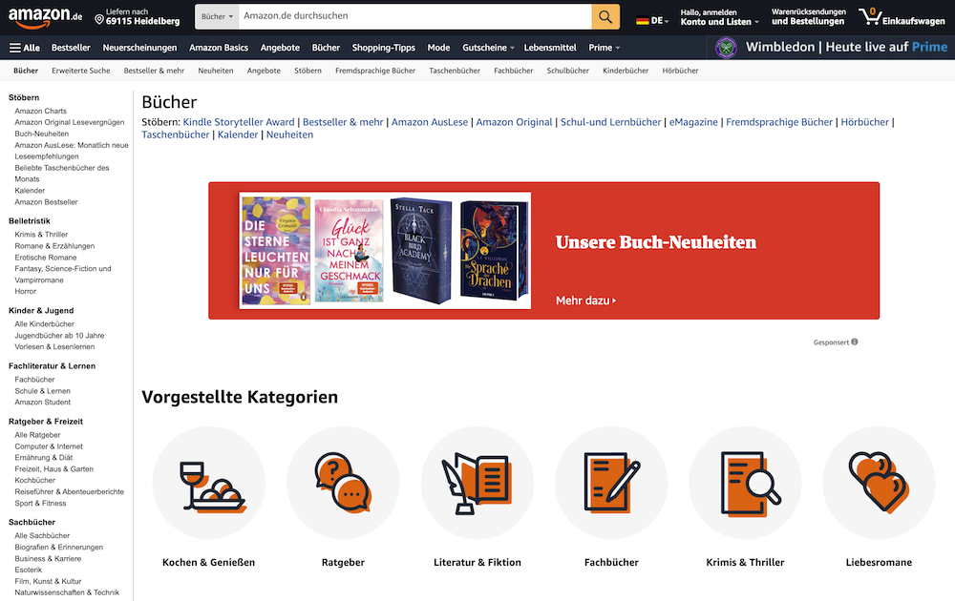
Task: Open Bestseller in the main nav bar
Action: pyautogui.click(x=71, y=48)
